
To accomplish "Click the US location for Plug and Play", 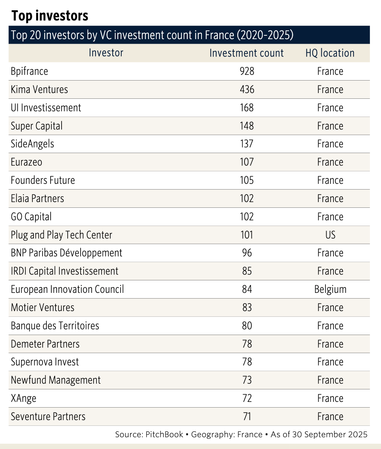I will tap(330, 235).
